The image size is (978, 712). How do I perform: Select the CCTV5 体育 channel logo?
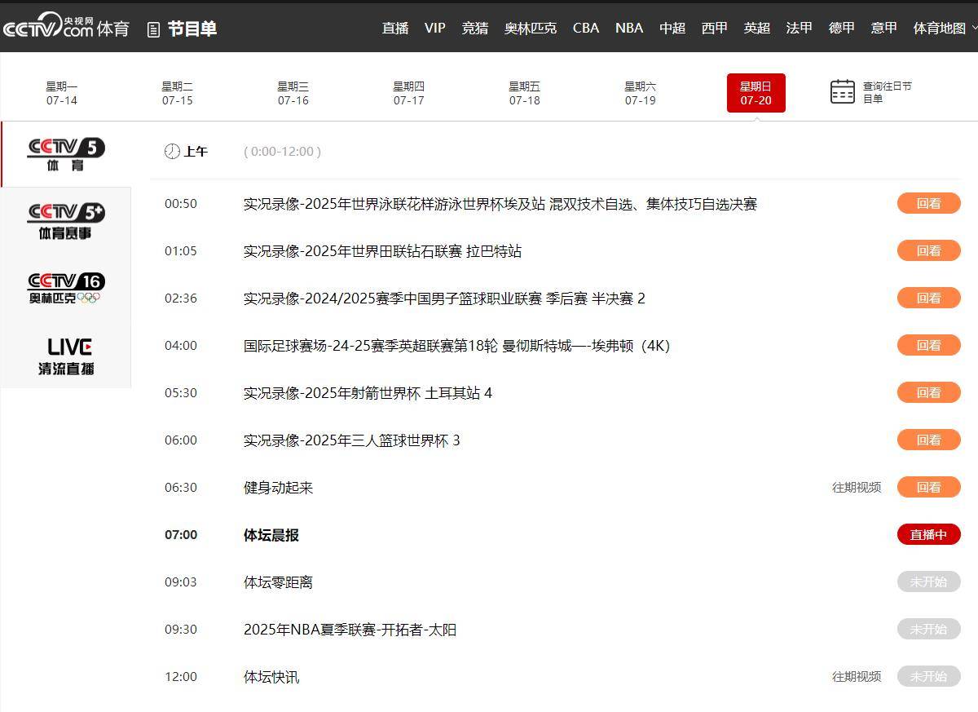(x=66, y=154)
